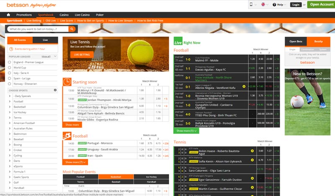Click the green Open Account button
This screenshot has height=196, width=335.
[320, 5]
